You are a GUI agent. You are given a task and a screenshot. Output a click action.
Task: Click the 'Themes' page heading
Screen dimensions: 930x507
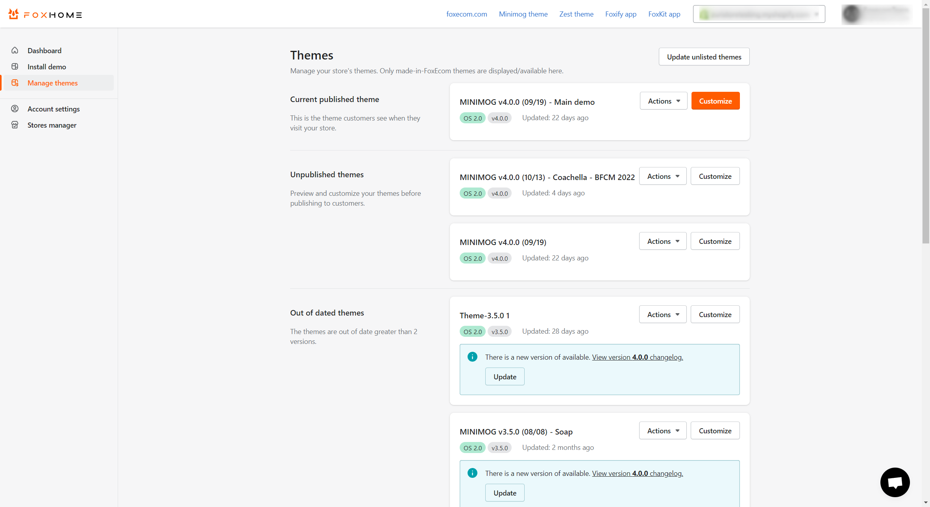(x=312, y=55)
